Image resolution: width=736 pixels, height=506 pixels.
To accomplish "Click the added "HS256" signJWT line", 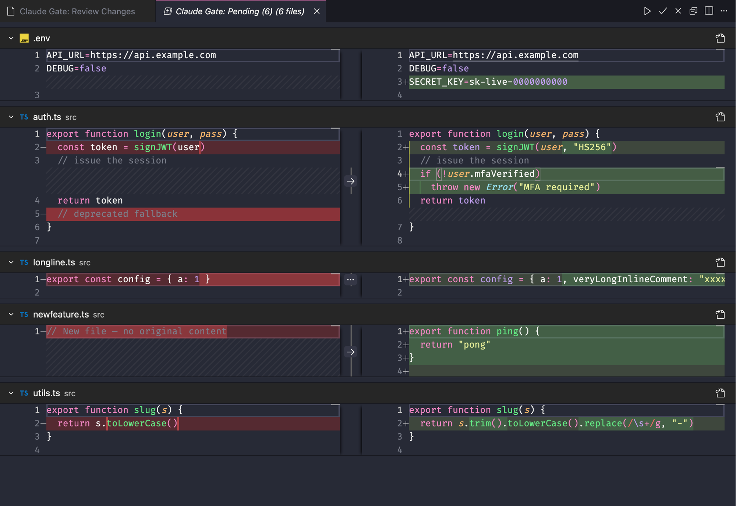I will click(567, 147).
